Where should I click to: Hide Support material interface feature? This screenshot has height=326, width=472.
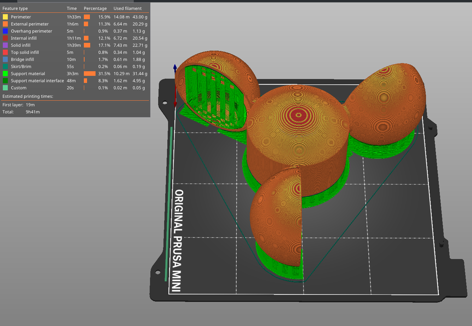(37, 81)
